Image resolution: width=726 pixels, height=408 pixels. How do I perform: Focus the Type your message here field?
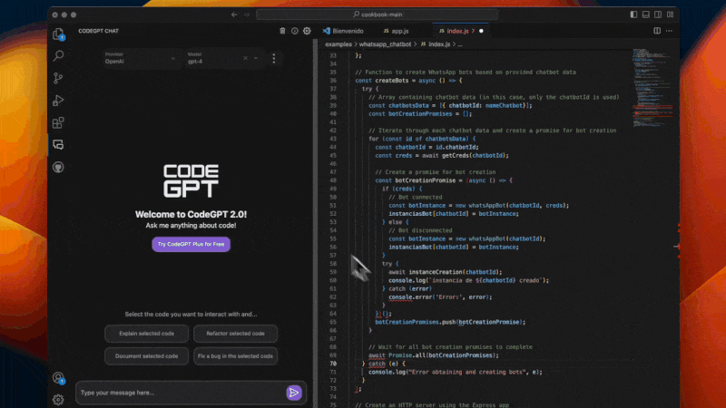(x=181, y=393)
